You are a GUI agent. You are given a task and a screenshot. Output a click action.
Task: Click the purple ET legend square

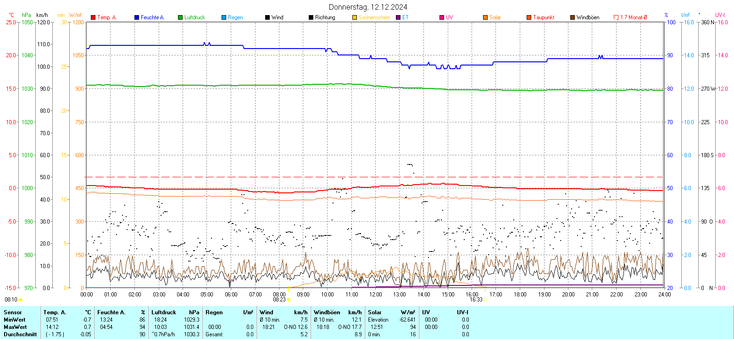coord(398,17)
